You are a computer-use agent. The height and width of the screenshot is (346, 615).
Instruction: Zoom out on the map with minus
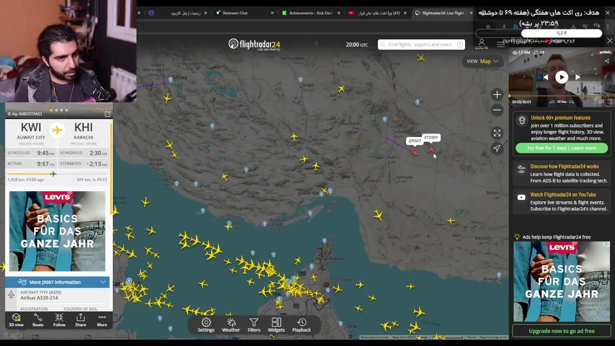pyautogui.click(x=497, y=110)
